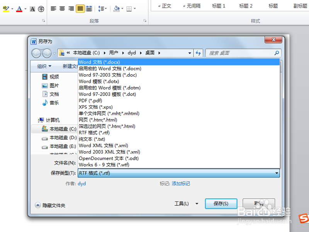
Task: Apply 标题 1 style
Action: coord(218,6)
